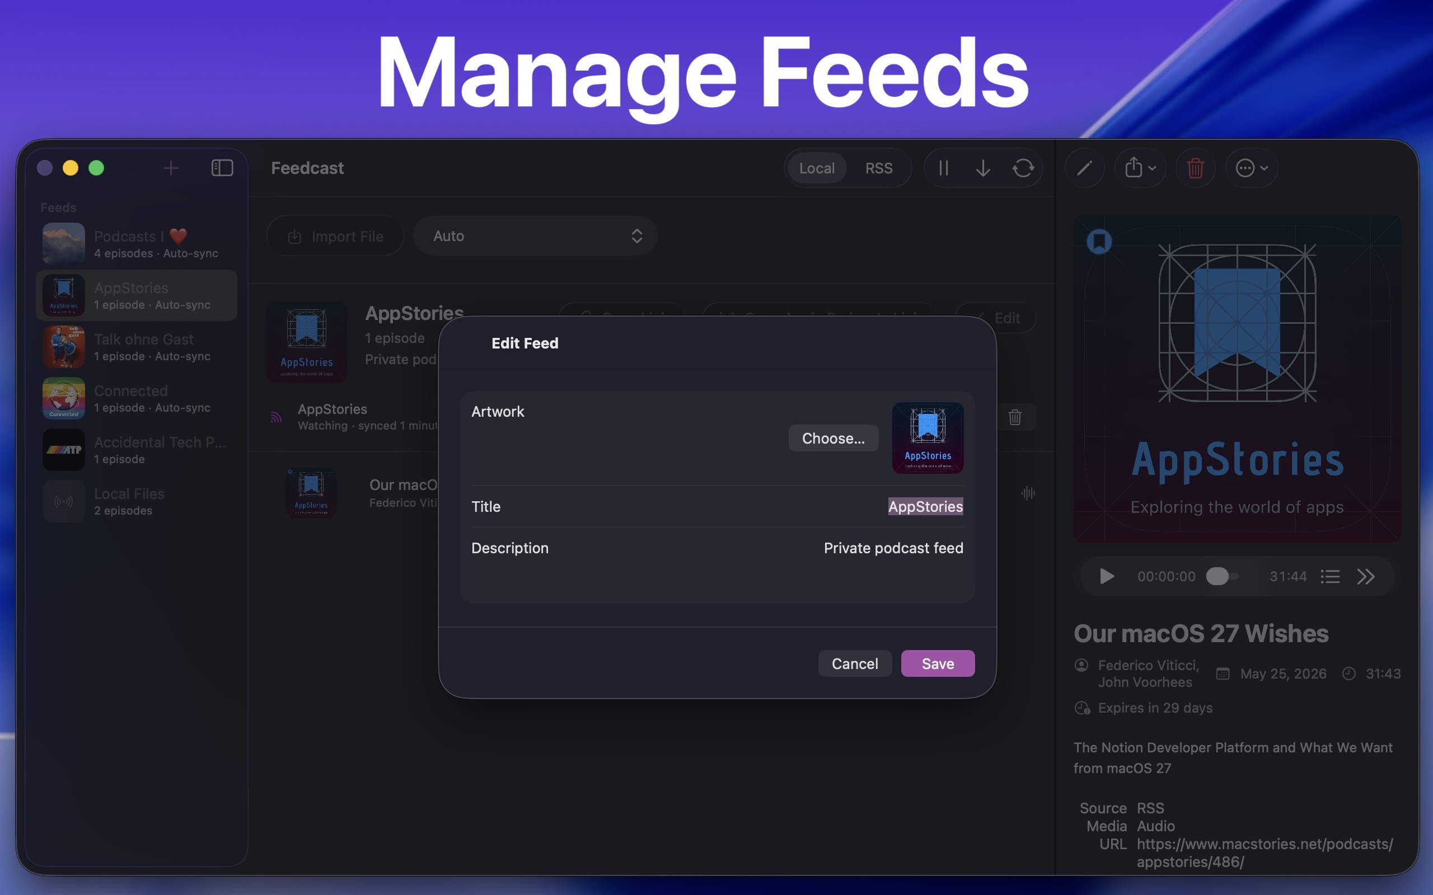Skip forward with double chevron icon
The height and width of the screenshot is (895, 1433).
pos(1365,577)
